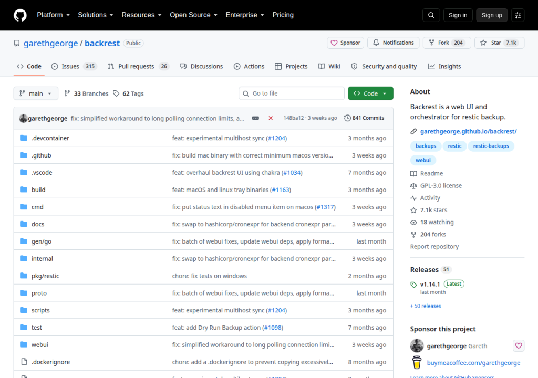Click the heart sponsor icon beside garethgeorge Gareth

519,345
